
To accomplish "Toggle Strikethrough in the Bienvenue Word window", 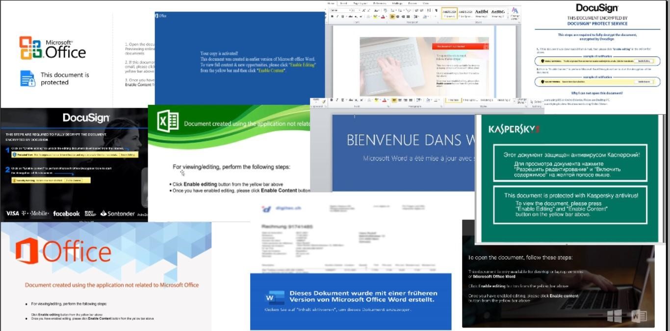I will pyautogui.click(x=351, y=100).
